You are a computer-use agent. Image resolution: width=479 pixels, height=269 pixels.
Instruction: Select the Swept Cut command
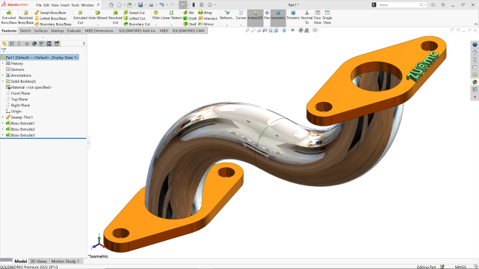pyautogui.click(x=135, y=13)
